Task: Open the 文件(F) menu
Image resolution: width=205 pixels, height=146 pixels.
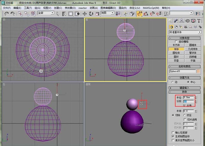Action: (7, 8)
